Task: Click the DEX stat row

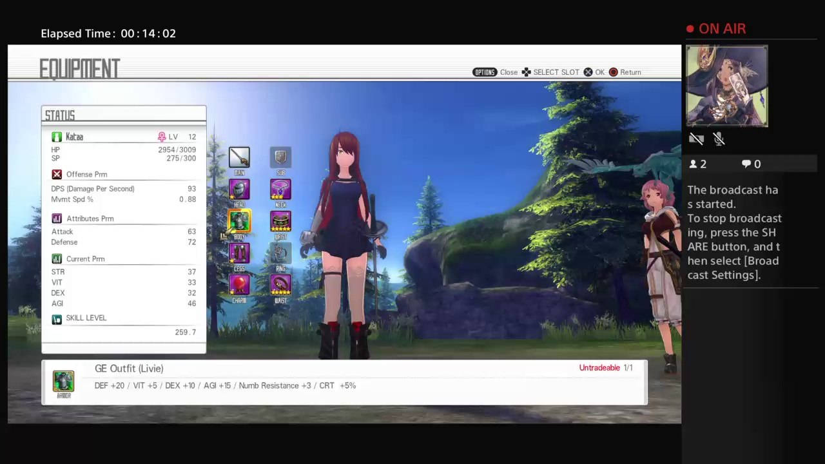Action: [124, 293]
